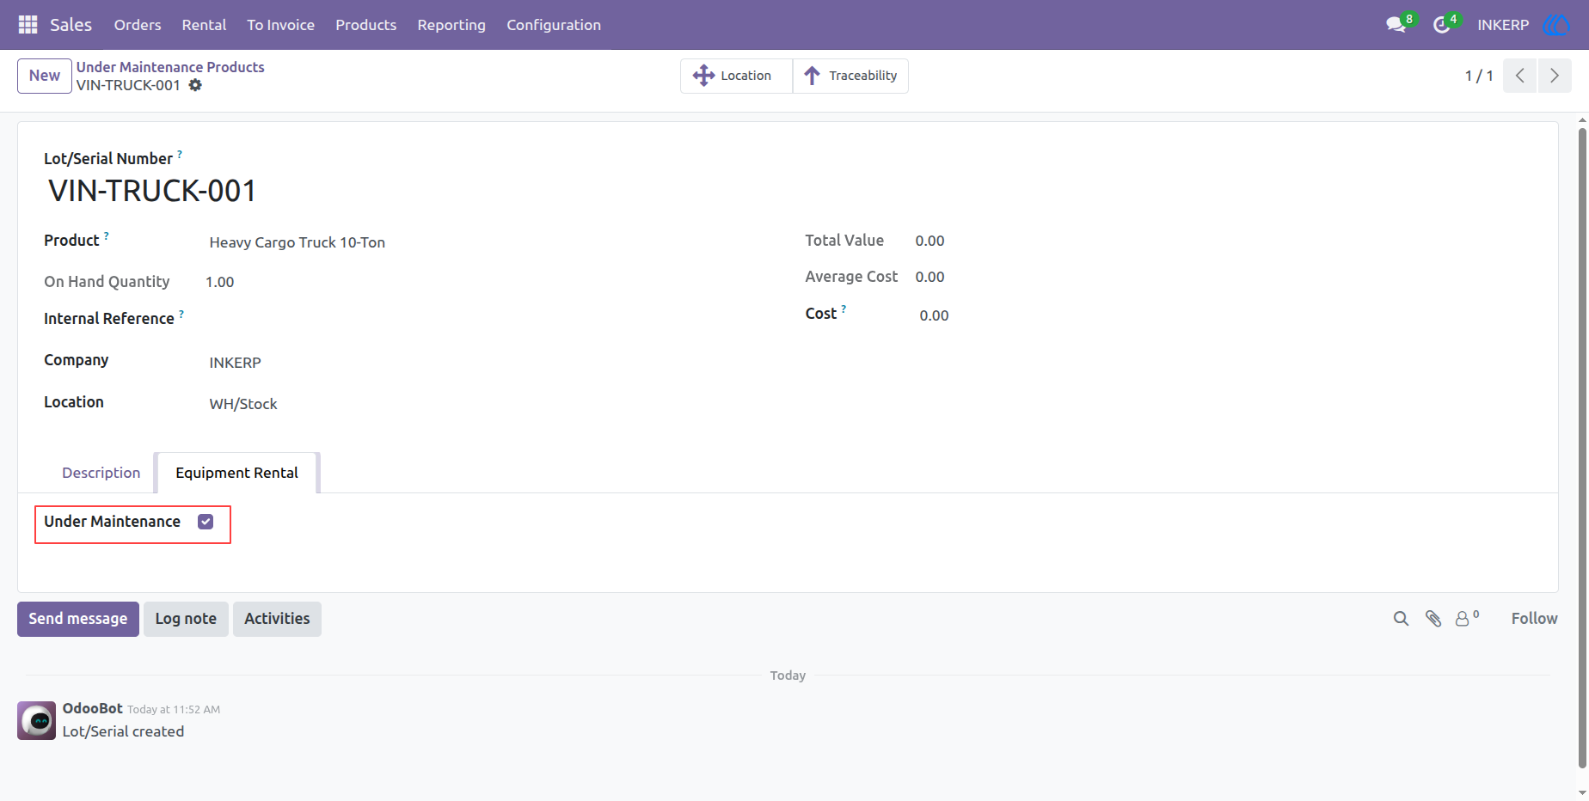1589x801 pixels.
Task: Search messages with the magnifier icon
Action: click(1401, 619)
